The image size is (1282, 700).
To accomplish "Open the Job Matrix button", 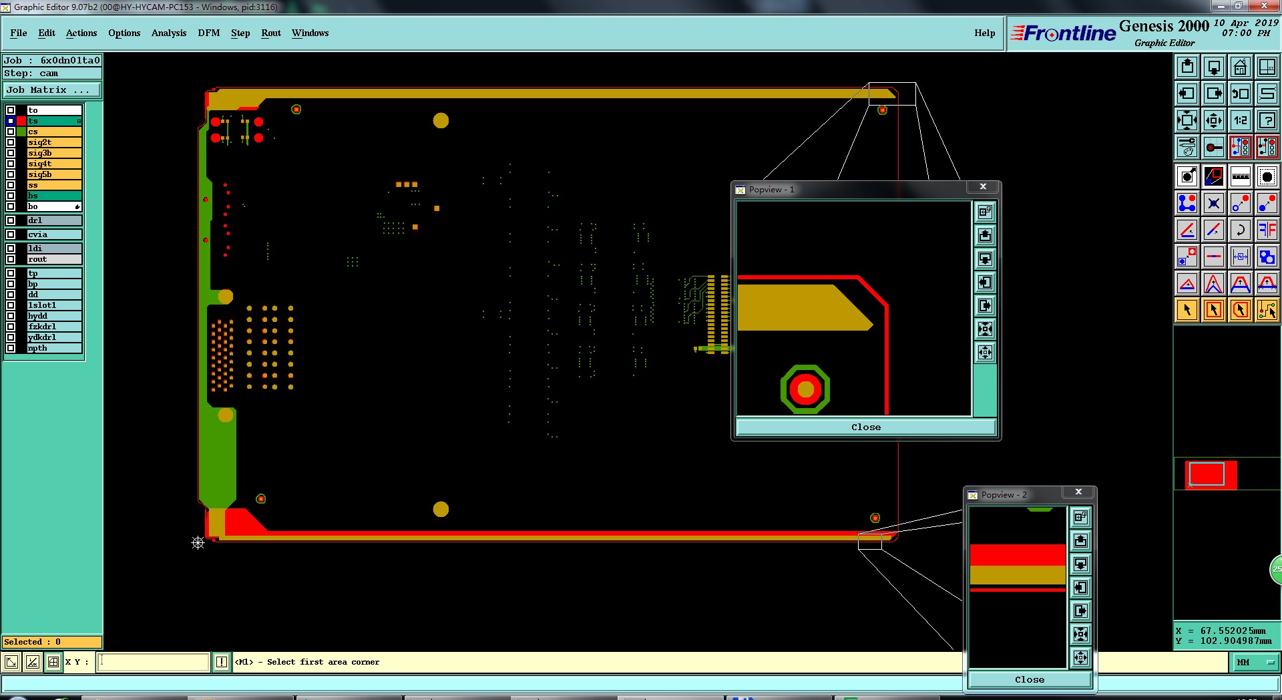I will [52, 90].
